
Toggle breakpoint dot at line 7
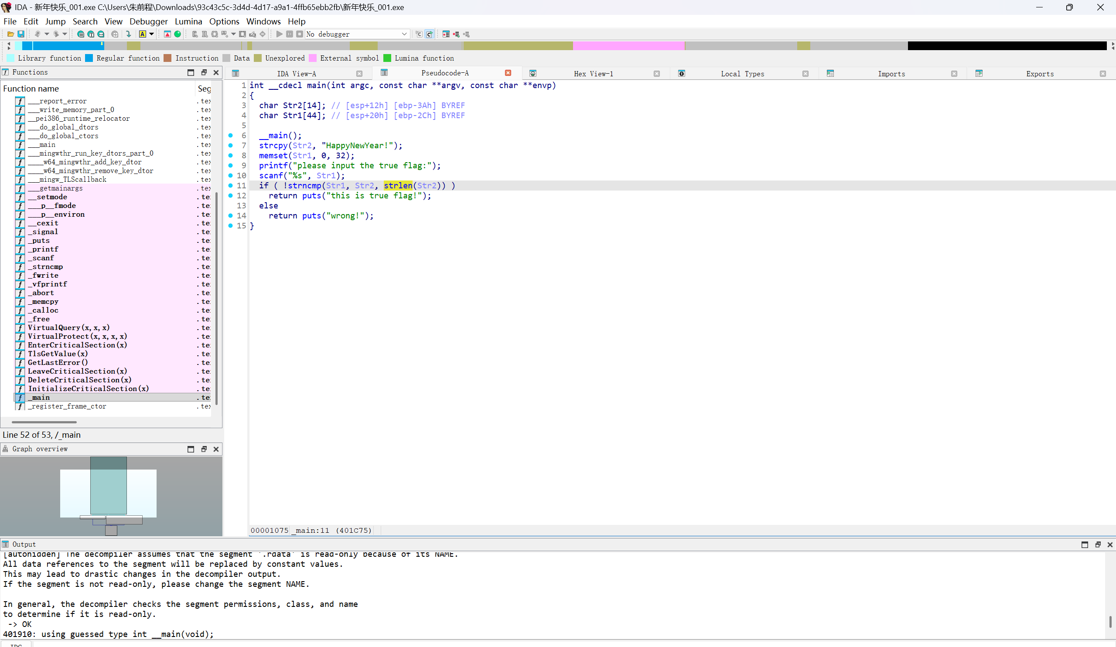coord(230,145)
